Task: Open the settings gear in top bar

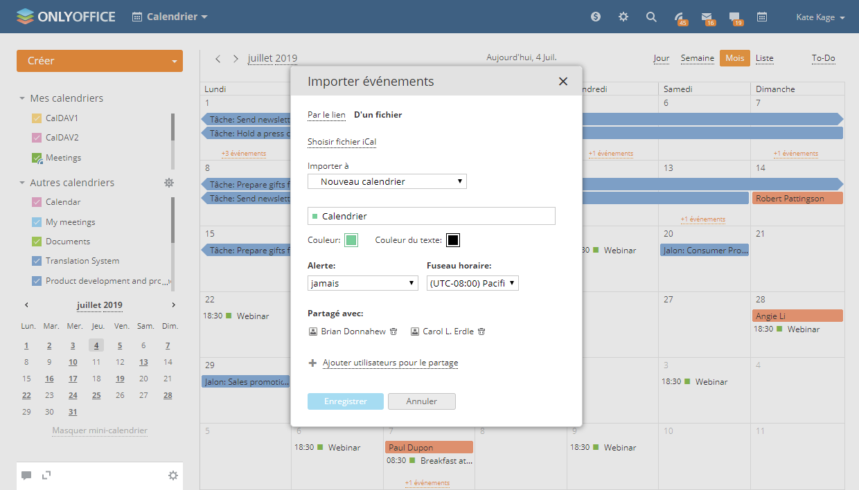Action: tap(623, 17)
